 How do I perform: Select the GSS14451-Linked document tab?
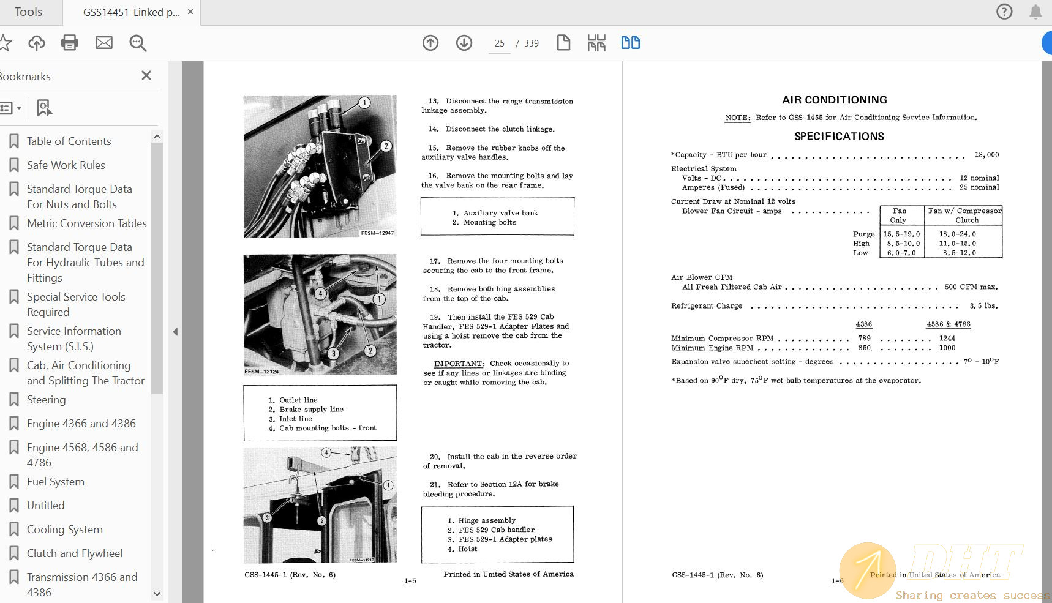(x=131, y=12)
